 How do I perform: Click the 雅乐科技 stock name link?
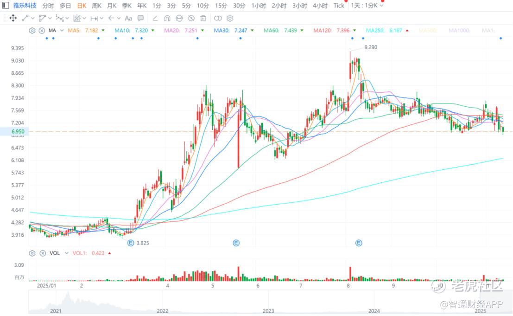25,6
